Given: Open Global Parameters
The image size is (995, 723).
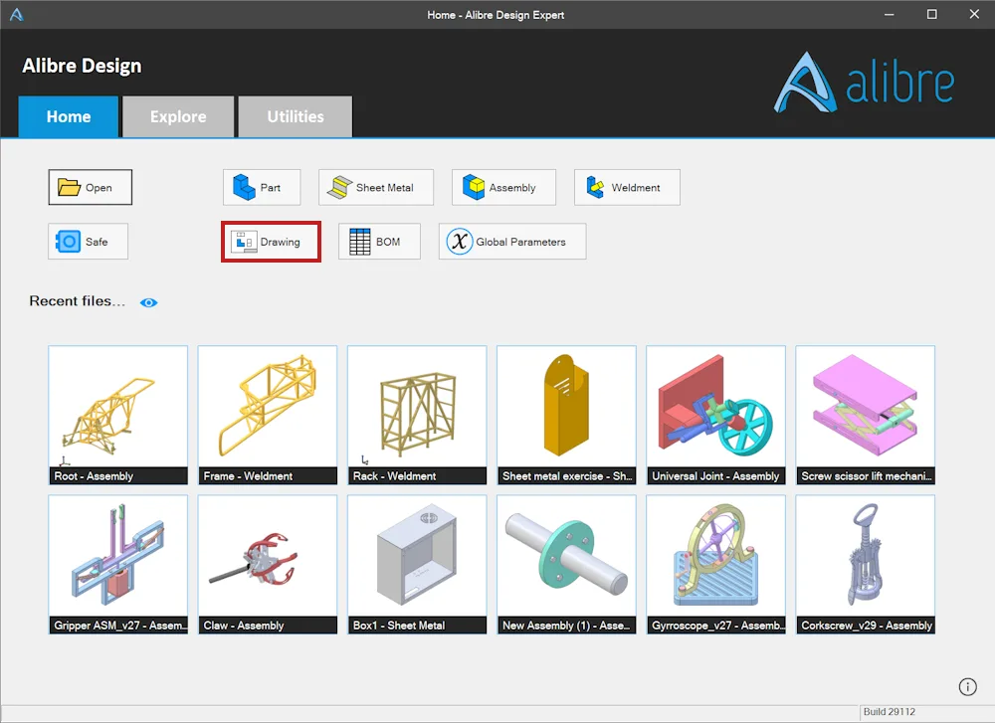Looking at the screenshot, I should 512,241.
